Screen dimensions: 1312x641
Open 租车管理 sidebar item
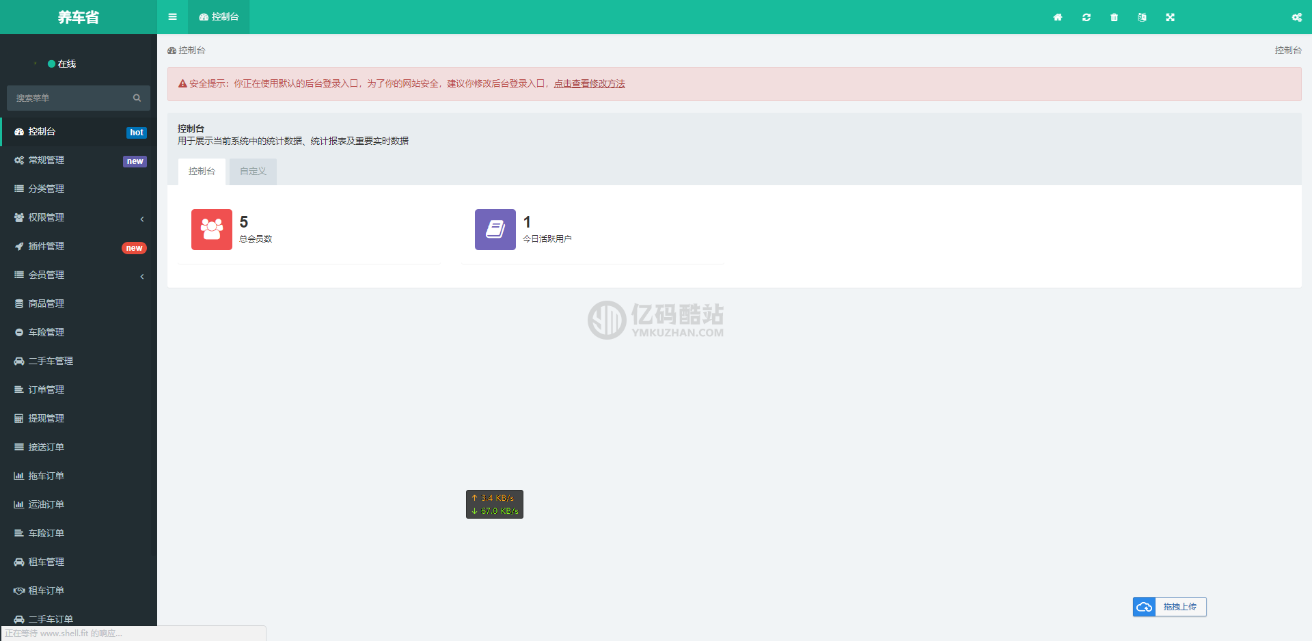pos(79,562)
